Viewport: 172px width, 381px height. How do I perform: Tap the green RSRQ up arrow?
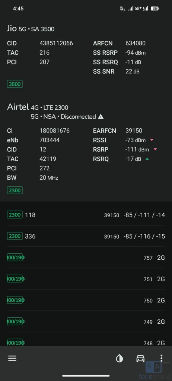click(x=147, y=159)
